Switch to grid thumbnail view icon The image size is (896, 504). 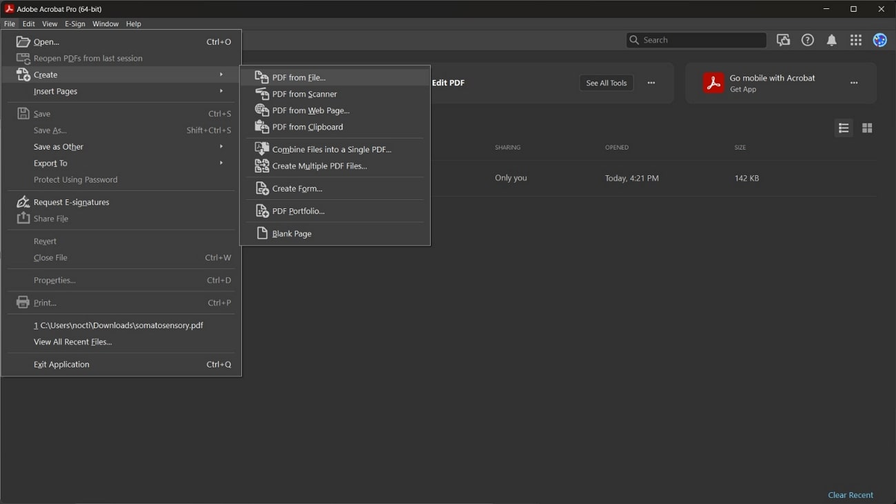(x=867, y=128)
